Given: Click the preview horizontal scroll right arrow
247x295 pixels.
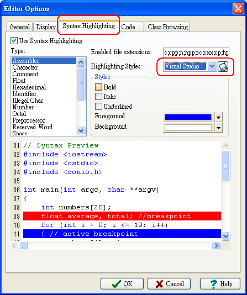Looking at the screenshot, I should [216, 245].
